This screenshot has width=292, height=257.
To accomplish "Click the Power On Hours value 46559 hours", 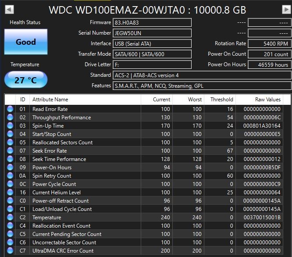I will [270, 64].
